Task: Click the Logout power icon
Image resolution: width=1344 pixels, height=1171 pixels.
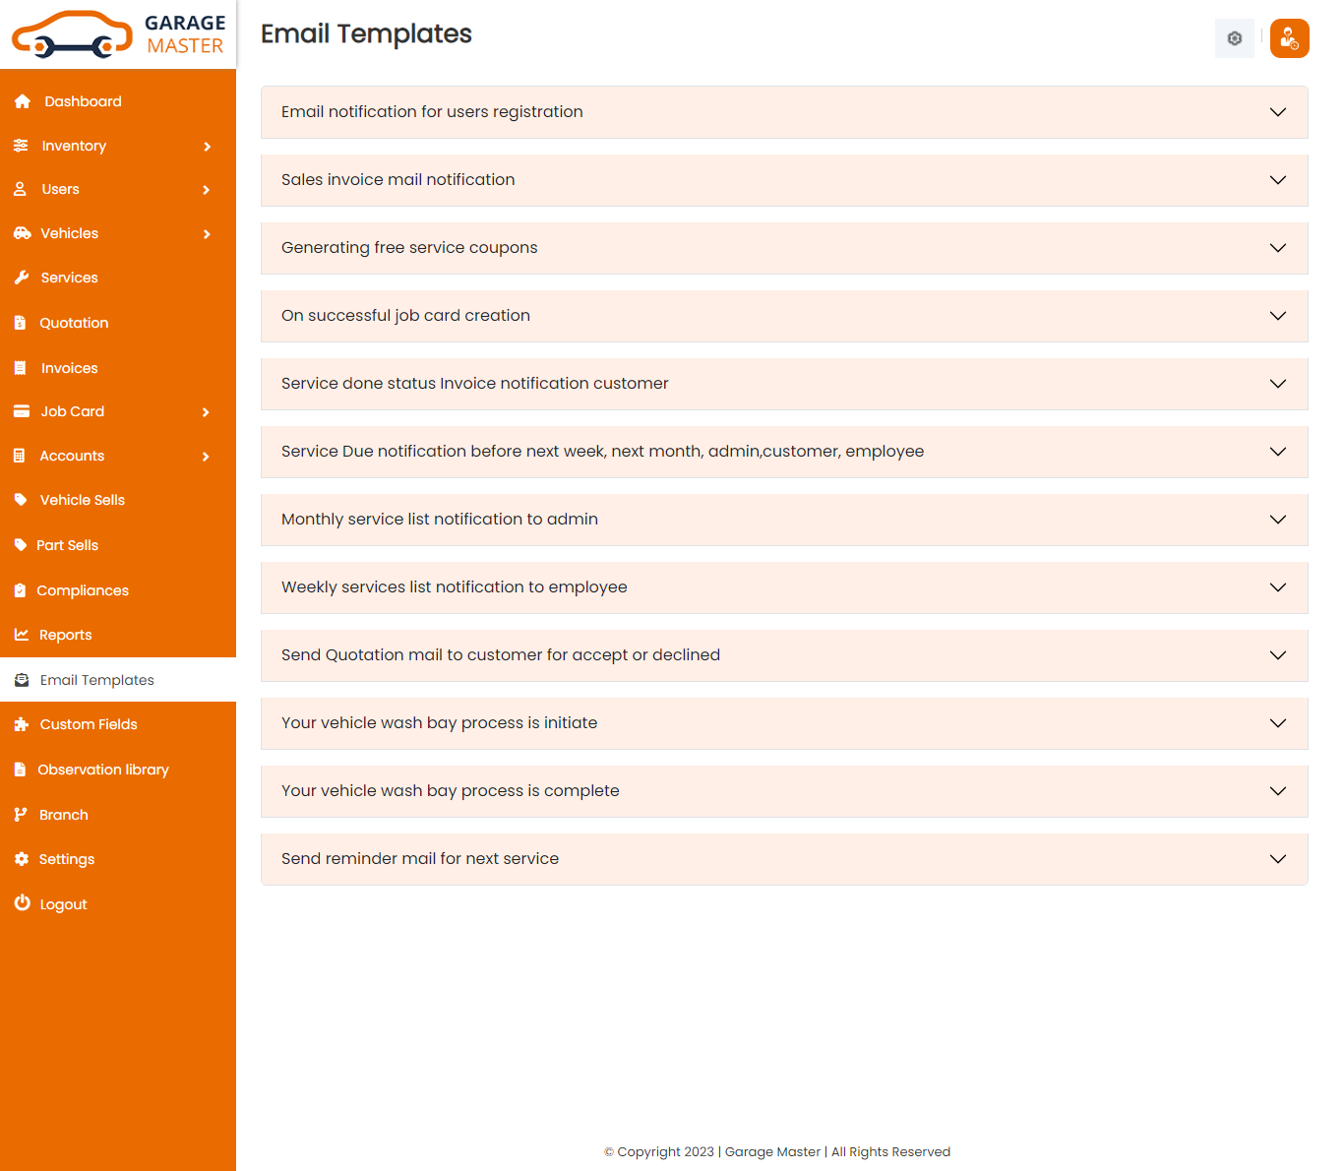Action: tap(22, 903)
